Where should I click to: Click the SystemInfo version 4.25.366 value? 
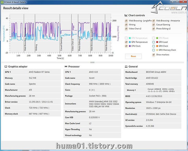(150, 126)
